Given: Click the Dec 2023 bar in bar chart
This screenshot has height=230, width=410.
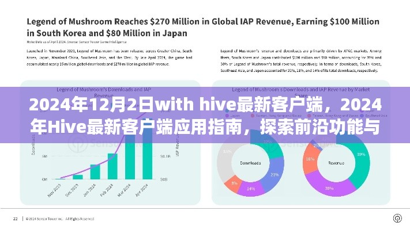Looking at the screenshot, I should click(78, 177).
